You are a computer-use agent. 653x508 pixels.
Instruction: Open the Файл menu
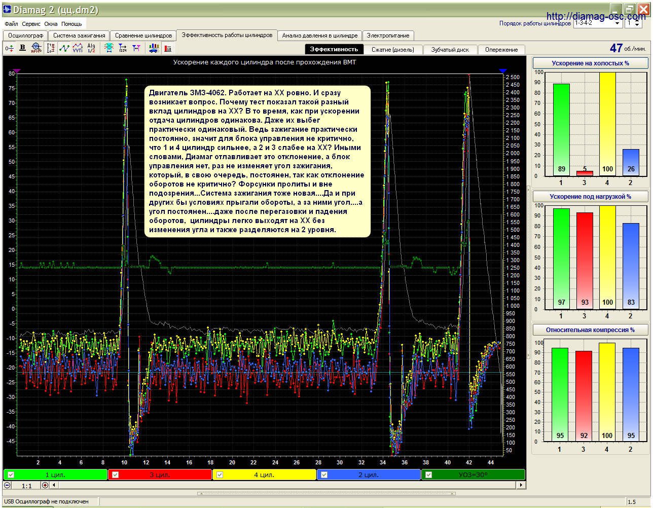point(11,24)
